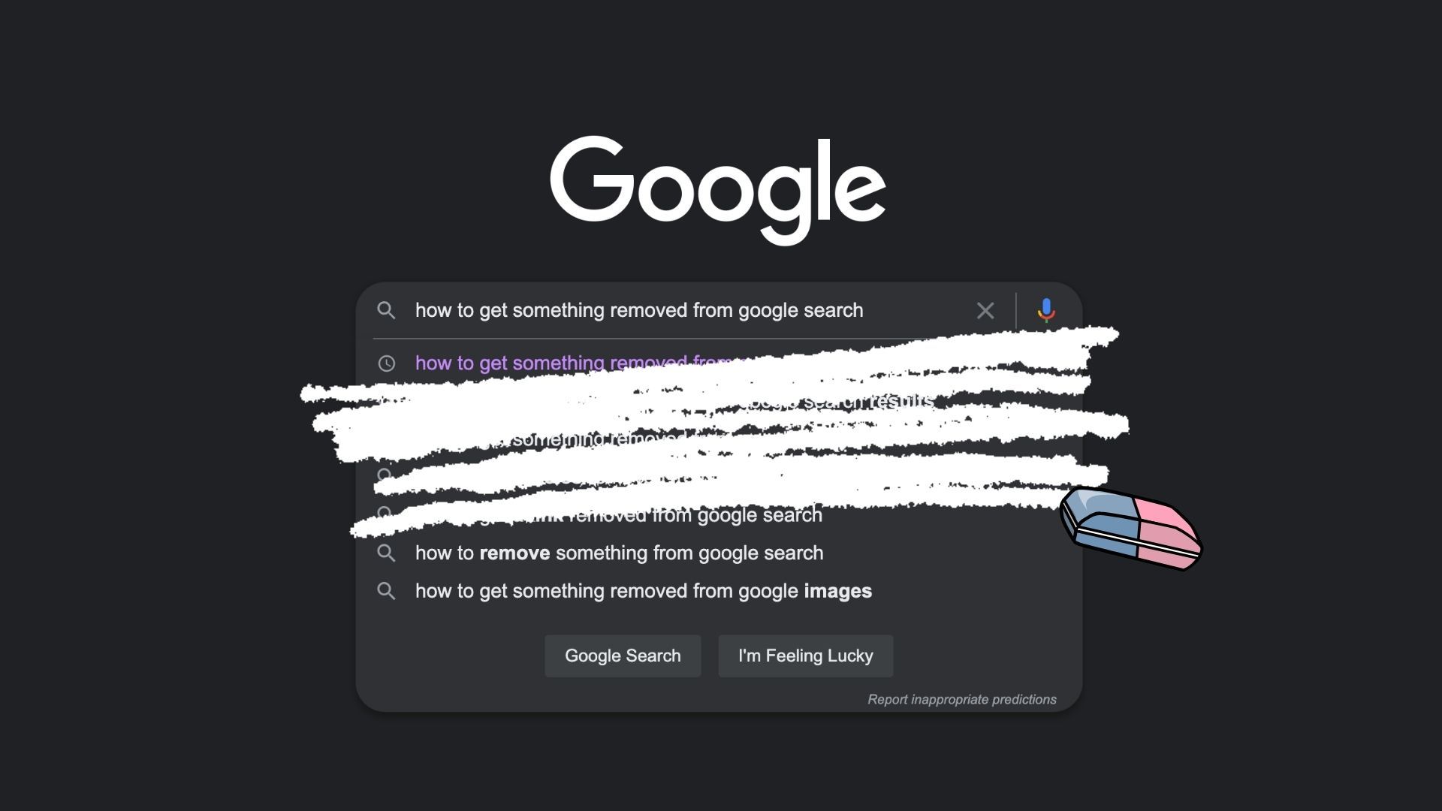Click the I'm Feeling Lucky button
The height and width of the screenshot is (811, 1442).
(805, 656)
